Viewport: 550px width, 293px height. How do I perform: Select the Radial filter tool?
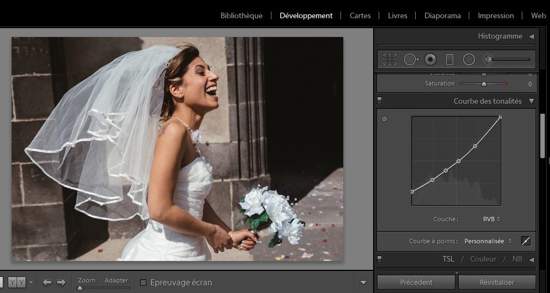click(x=469, y=60)
